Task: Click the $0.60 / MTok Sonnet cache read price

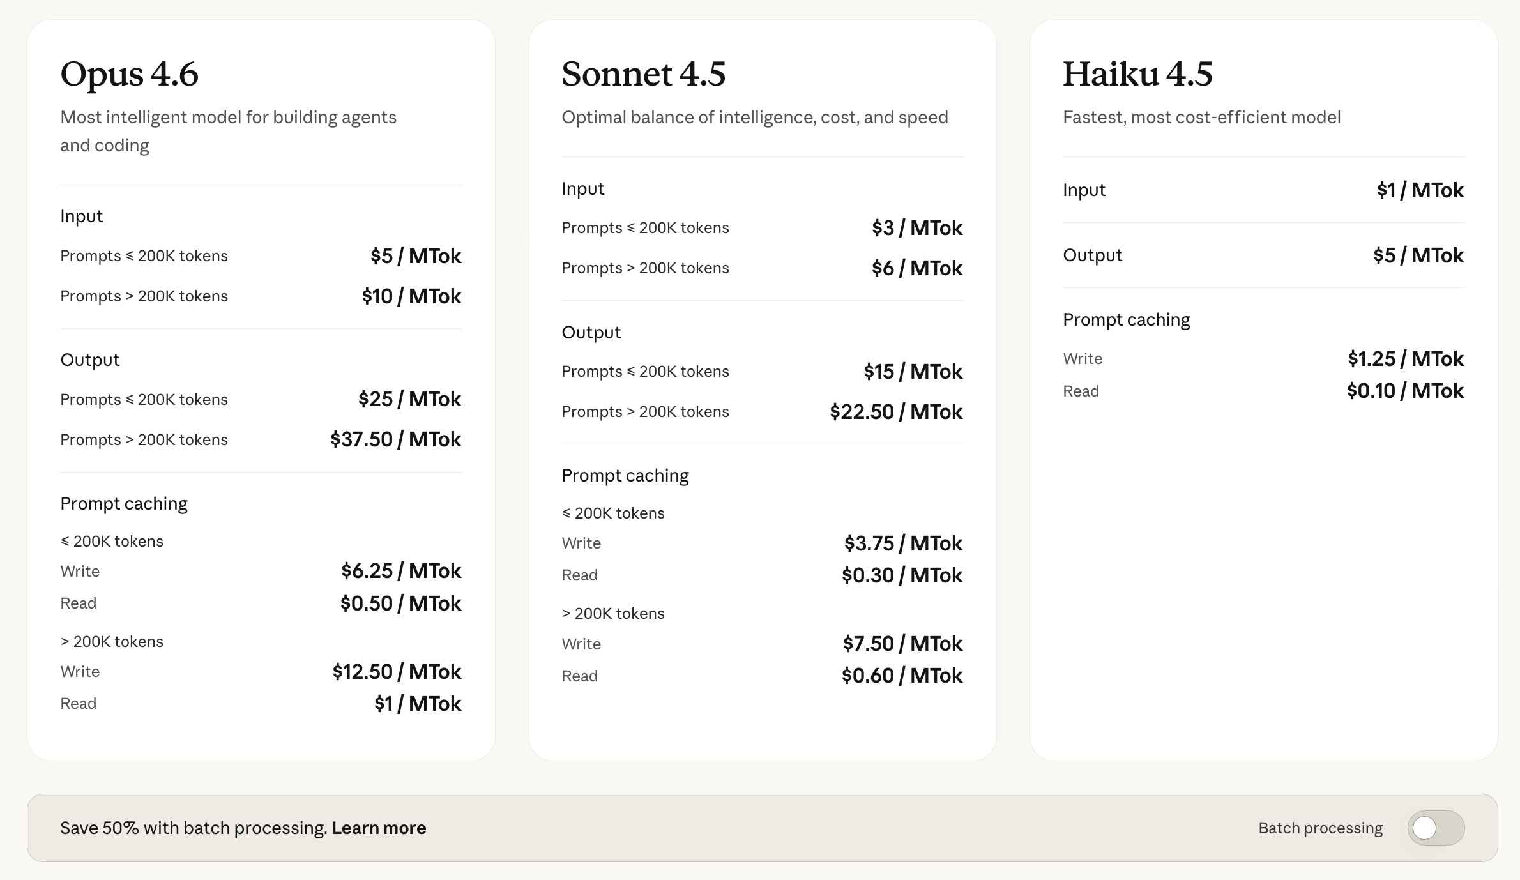Action: click(901, 676)
